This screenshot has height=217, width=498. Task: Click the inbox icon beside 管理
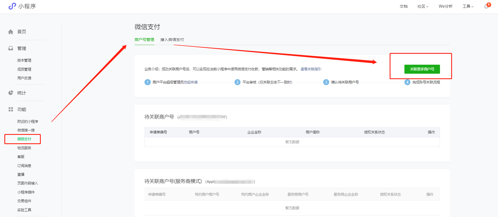(11, 48)
